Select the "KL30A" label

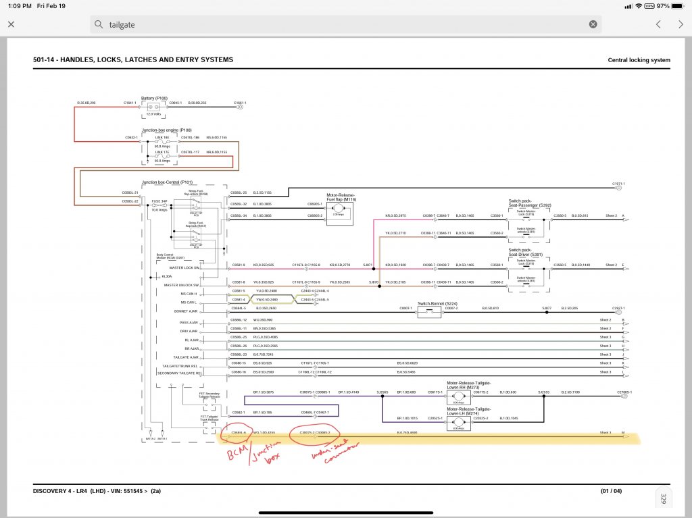pyautogui.click(x=166, y=277)
